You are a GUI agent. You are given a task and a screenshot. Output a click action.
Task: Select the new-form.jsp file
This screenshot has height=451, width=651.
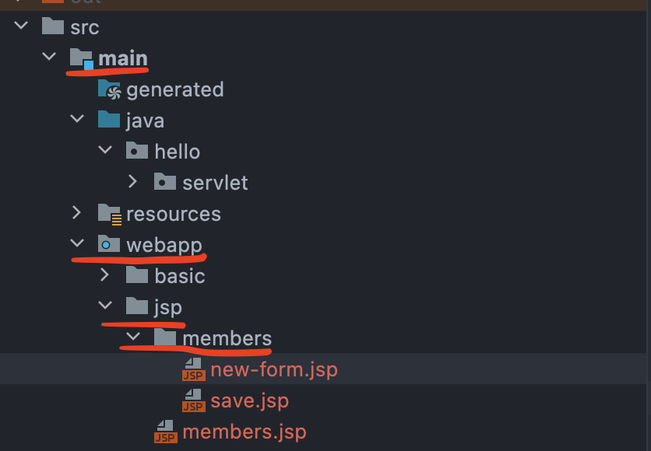pos(273,369)
